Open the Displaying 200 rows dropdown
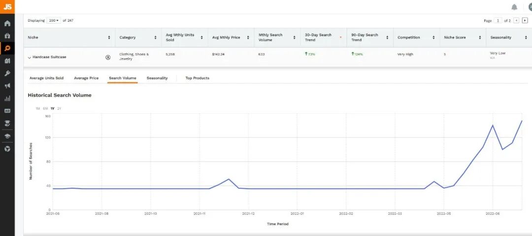 (x=54, y=21)
